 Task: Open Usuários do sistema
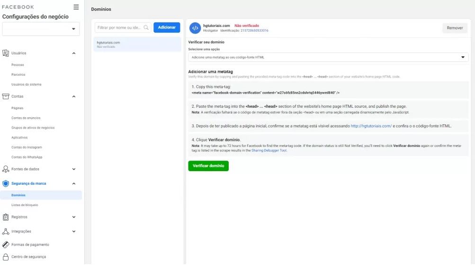pyautogui.click(x=27, y=85)
